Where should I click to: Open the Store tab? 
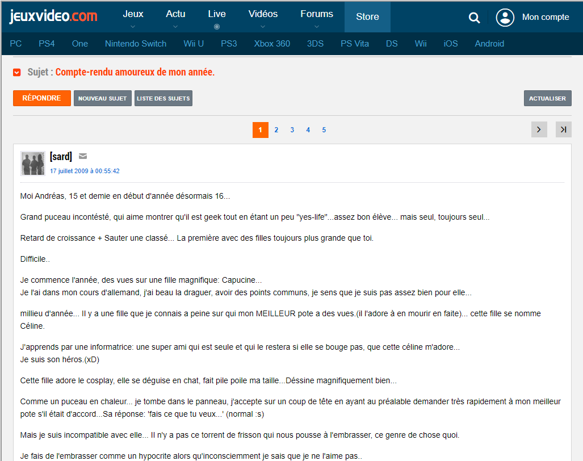point(367,17)
